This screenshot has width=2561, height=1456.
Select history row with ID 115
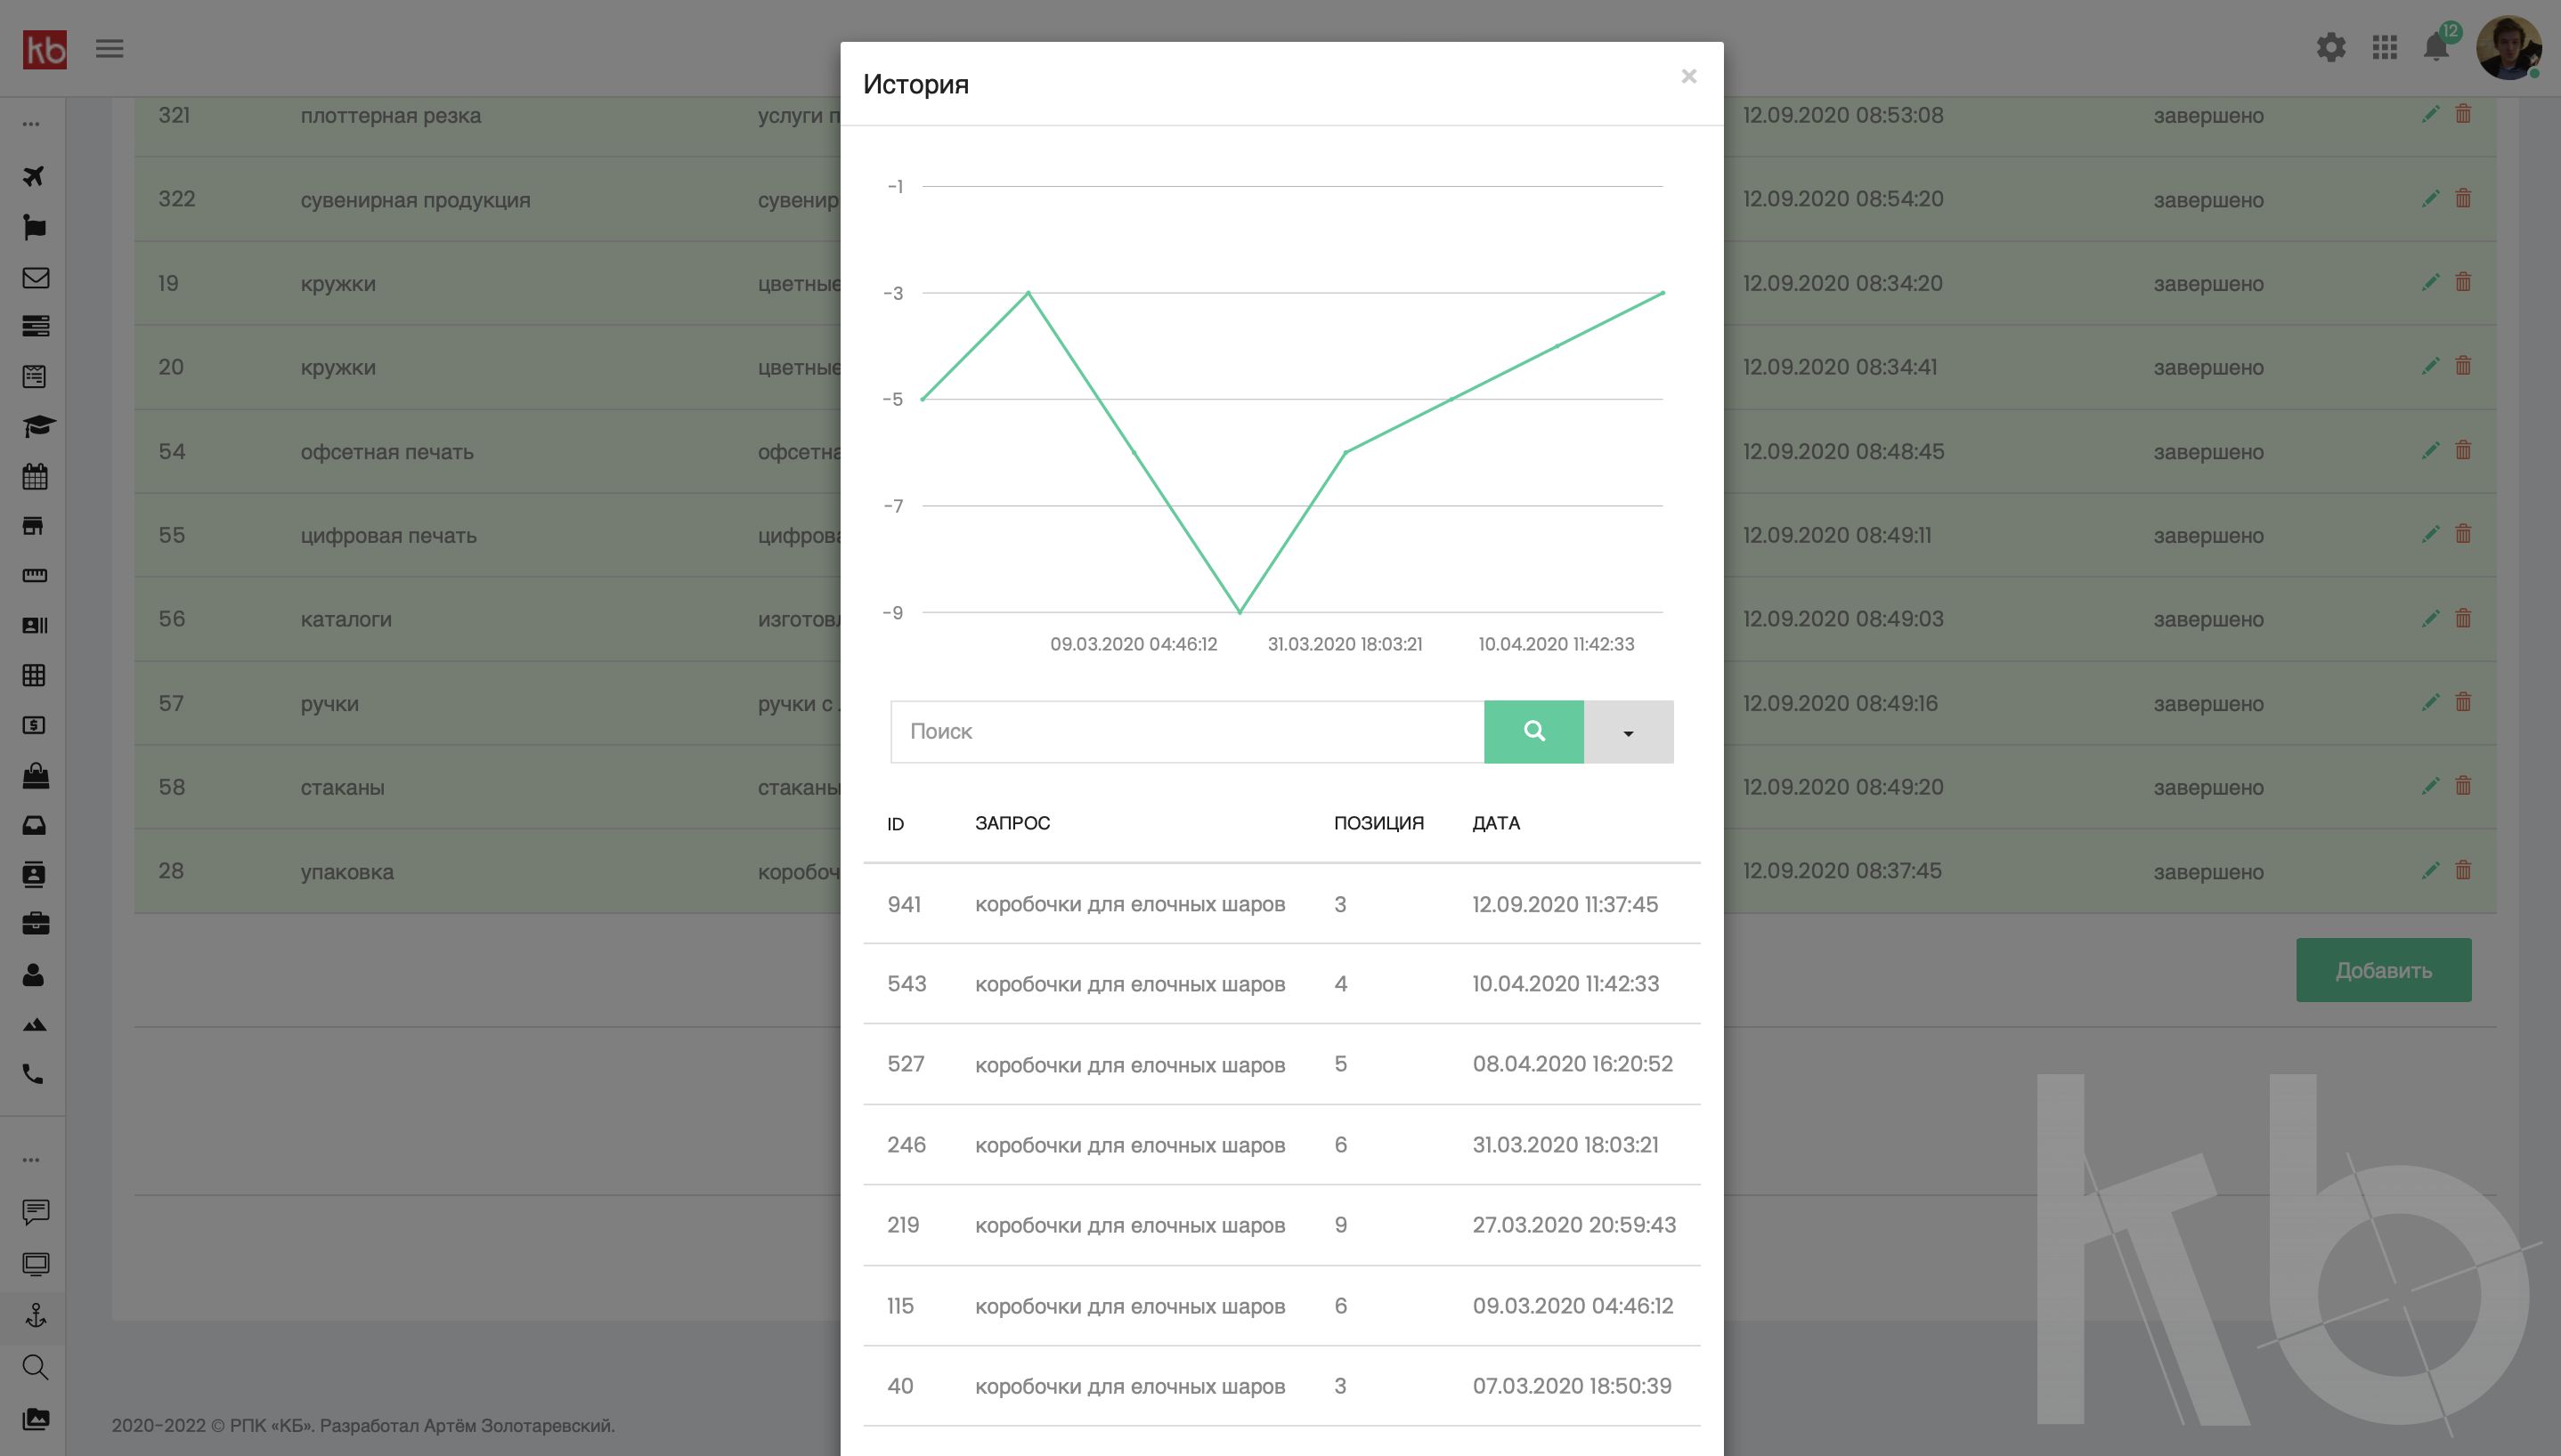[1281, 1306]
